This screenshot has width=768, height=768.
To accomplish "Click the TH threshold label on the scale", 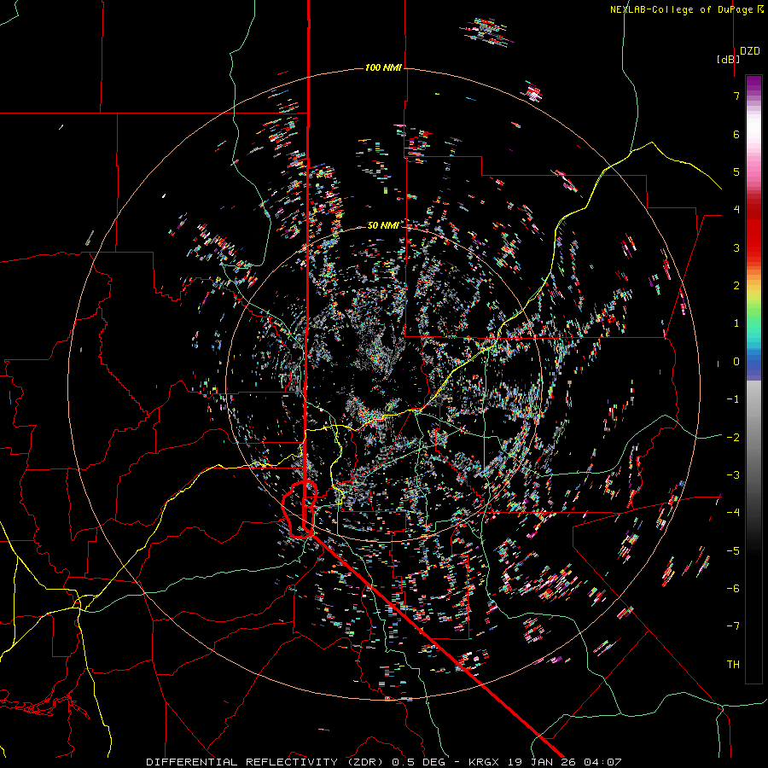I will tap(733, 665).
